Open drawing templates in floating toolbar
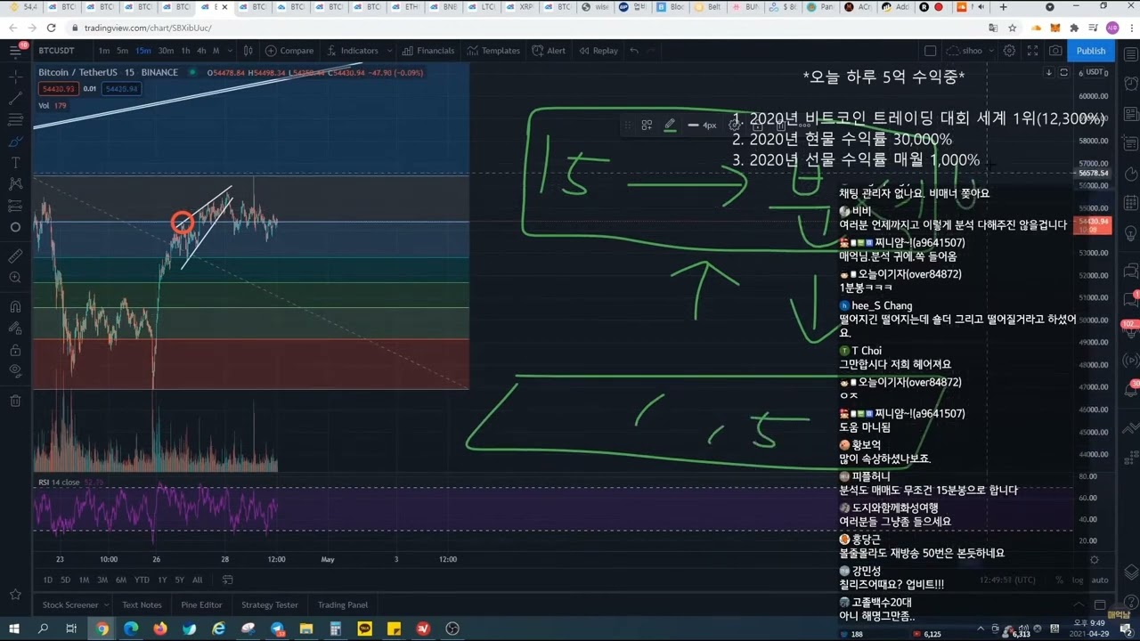1140x641 pixels. pyautogui.click(x=647, y=125)
